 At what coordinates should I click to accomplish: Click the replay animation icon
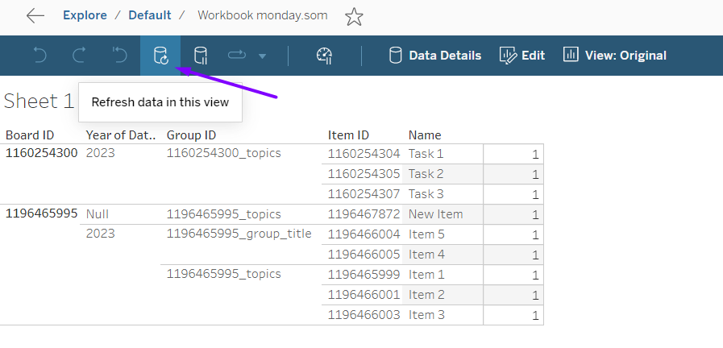237,56
